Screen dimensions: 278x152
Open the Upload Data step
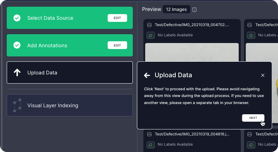tap(70, 72)
